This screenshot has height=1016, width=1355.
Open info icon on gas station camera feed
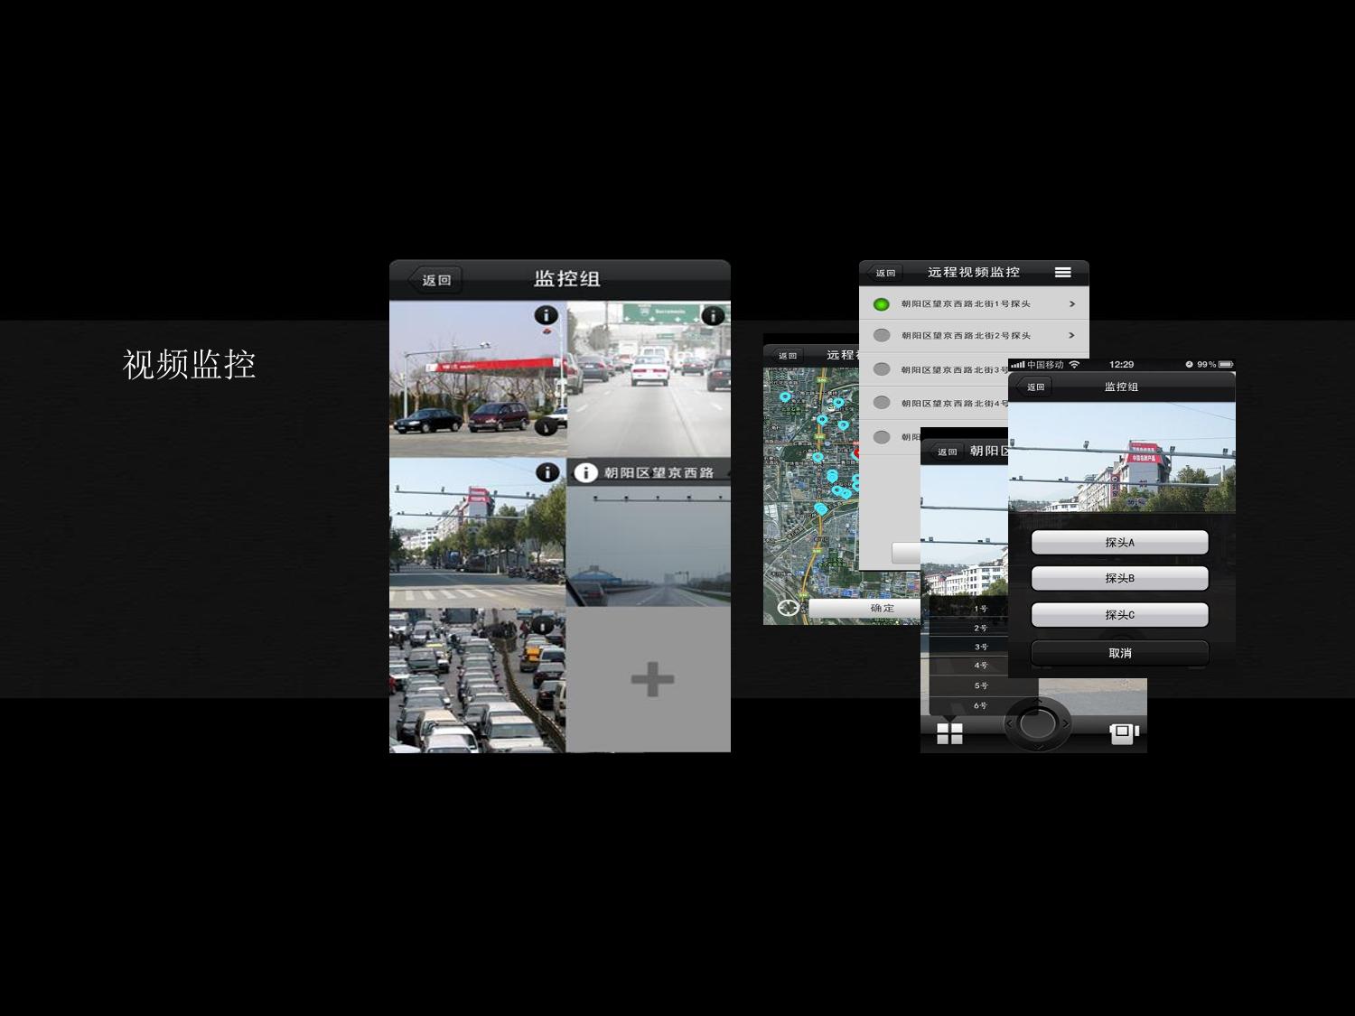tap(546, 315)
